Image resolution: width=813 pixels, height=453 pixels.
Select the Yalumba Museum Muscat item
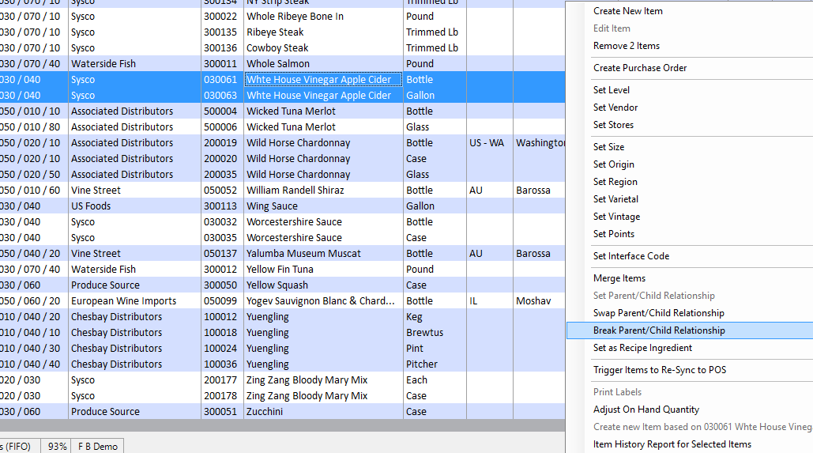(303, 254)
